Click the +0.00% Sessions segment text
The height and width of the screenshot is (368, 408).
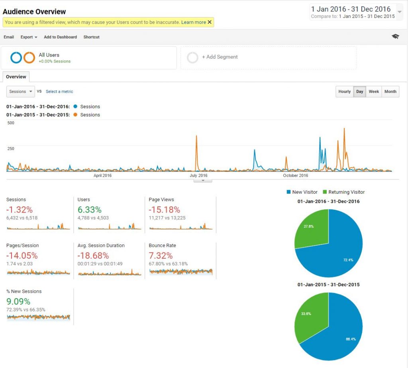tap(55, 61)
